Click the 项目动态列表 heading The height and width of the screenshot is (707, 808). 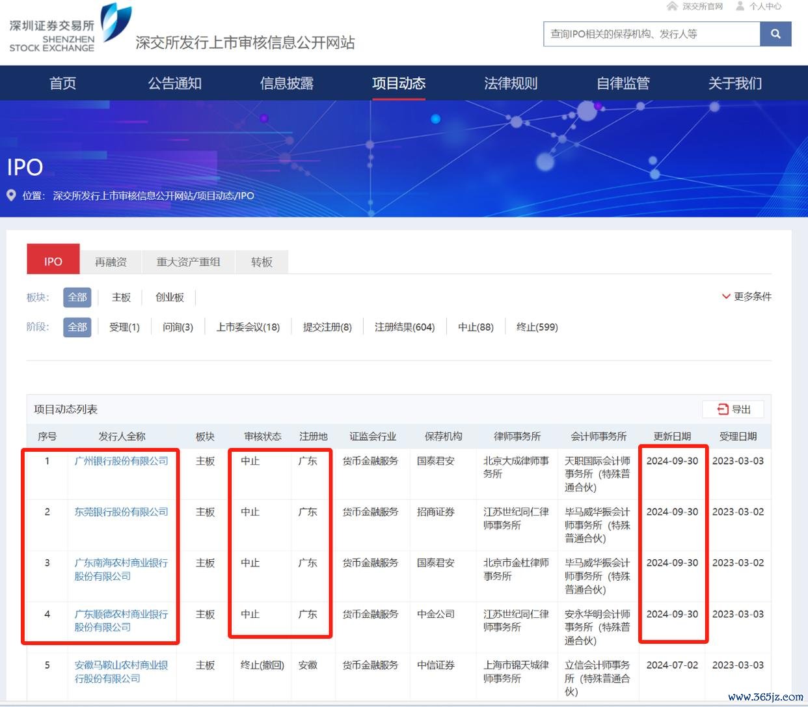[66, 409]
